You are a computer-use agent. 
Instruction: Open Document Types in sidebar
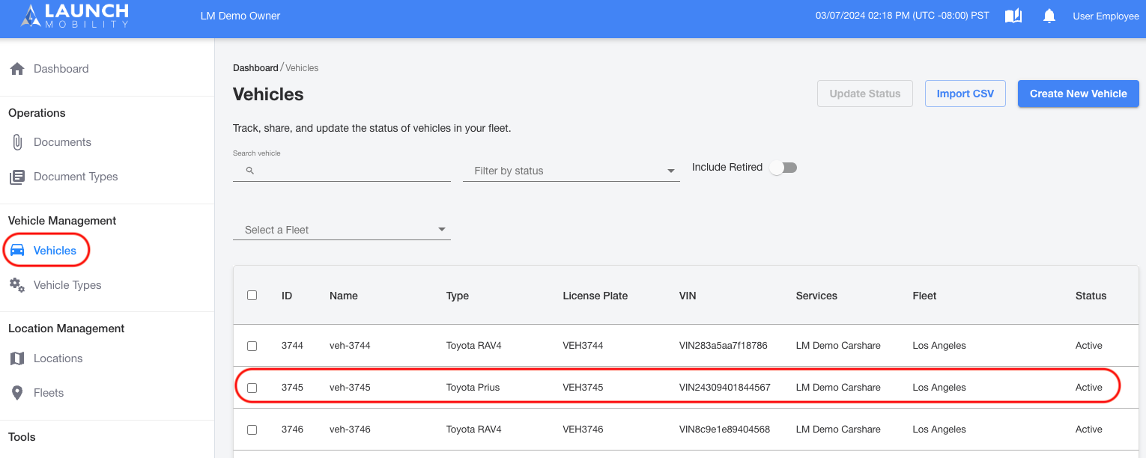point(76,177)
